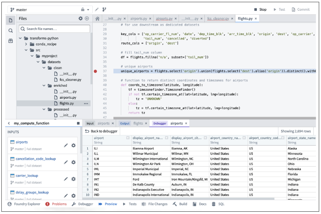Screen dimensions: 321x214
Task: Open the search icon in left sidebar
Action: [10, 30]
